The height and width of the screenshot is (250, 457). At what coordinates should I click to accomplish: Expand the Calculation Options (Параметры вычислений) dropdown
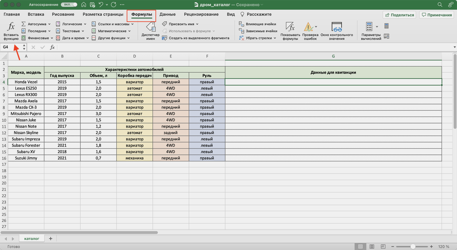(x=377, y=27)
